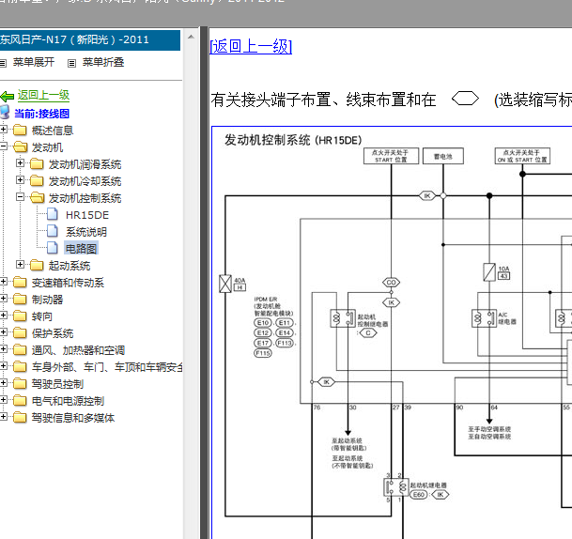
Task: Open the 发动机润滑系统 tree label
Action: point(85,164)
